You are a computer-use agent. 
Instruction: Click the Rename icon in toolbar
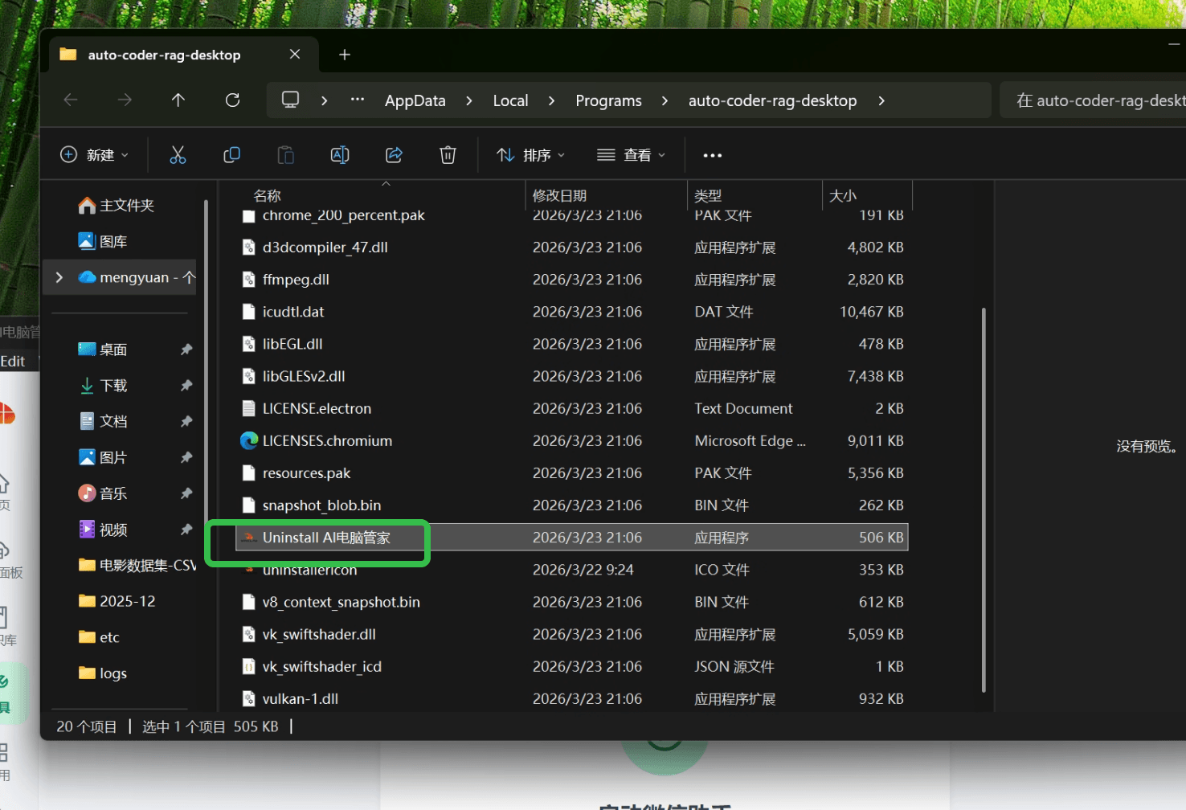click(x=340, y=155)
